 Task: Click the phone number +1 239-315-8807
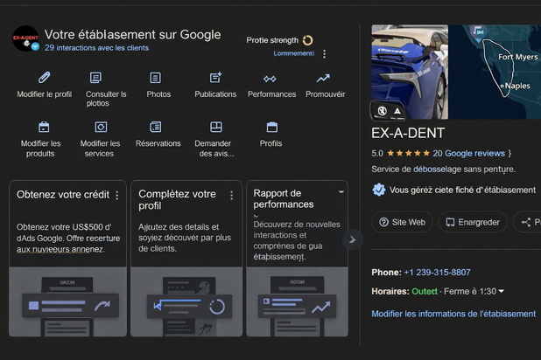coord(437,273)
